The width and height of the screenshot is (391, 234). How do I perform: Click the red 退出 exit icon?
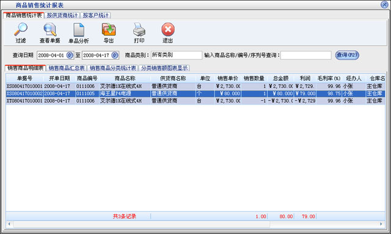168,30
